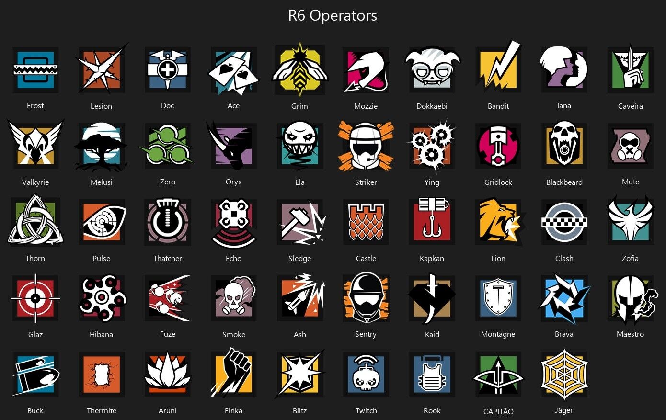Pick the Thorn knot icon
Image resolution: width=666 pixels, height=420 pixels.
coord(35,221)
